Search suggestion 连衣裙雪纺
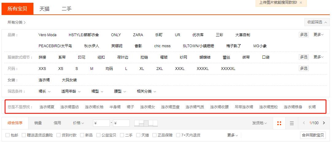 (70, 107)
